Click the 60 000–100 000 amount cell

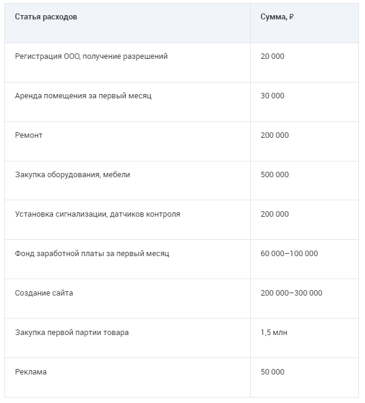click(x=289, y=254)
